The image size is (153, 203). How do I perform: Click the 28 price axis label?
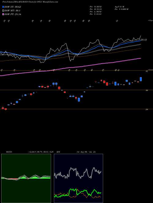(147, 109)
